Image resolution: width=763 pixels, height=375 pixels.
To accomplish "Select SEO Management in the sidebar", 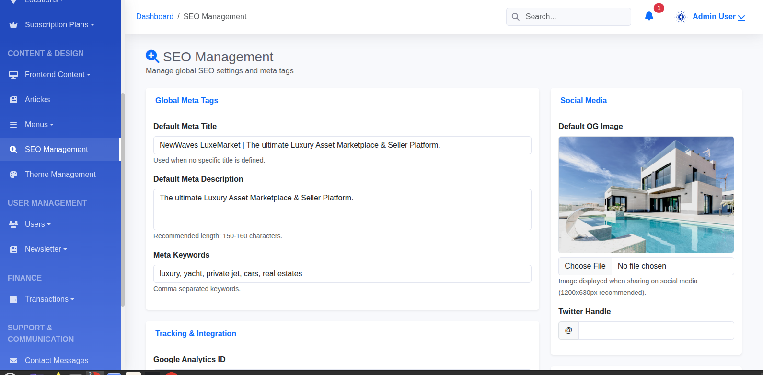I will coord(60,150).
